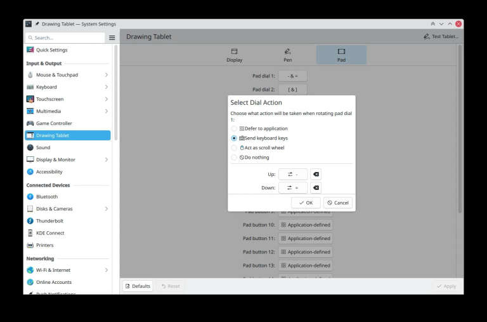Screen dimensions: 487x322
Task: Confirm dial action with OK
Action: pos(306,203)
